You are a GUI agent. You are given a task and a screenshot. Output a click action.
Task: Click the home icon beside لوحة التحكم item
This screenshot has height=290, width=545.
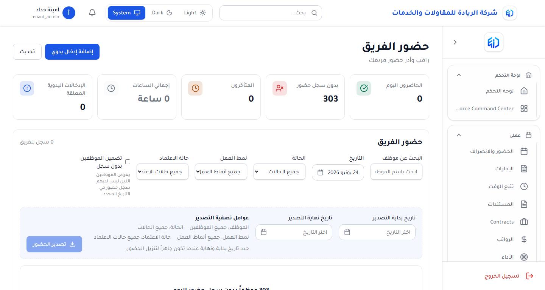click(524, 91)
